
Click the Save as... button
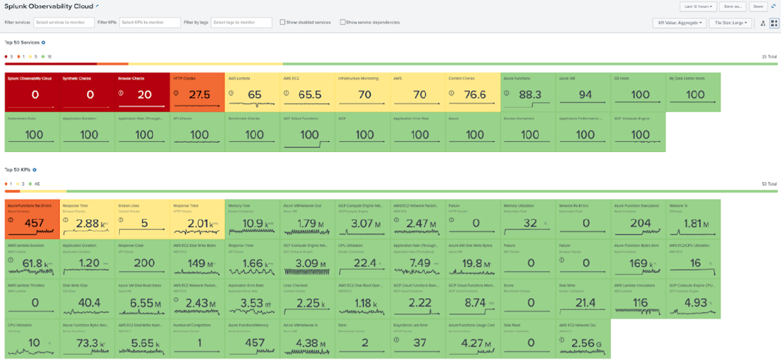[x=733, y=6]
